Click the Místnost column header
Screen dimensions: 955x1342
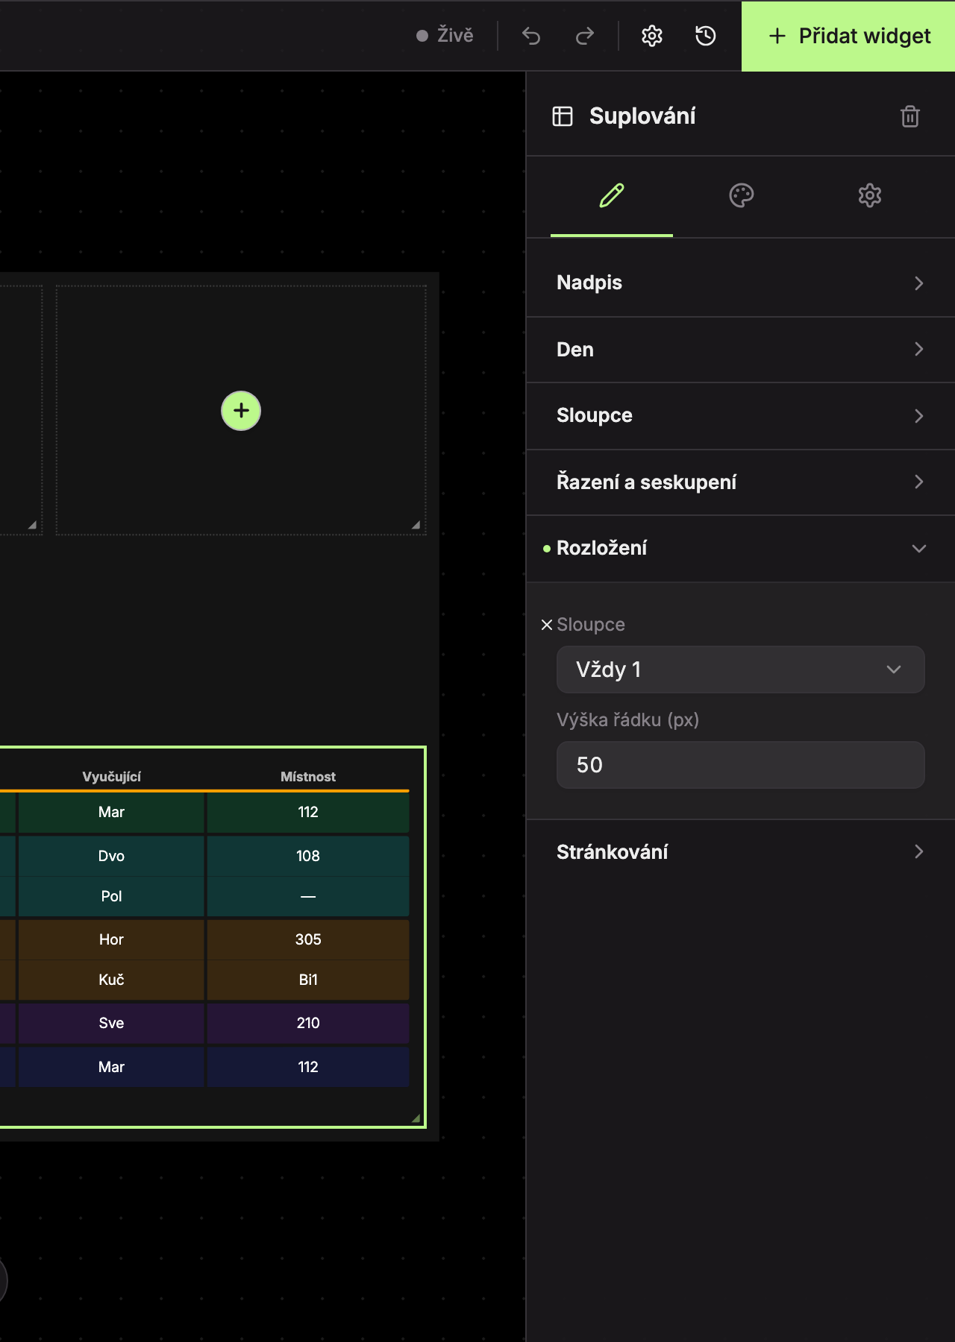(308, 777)
